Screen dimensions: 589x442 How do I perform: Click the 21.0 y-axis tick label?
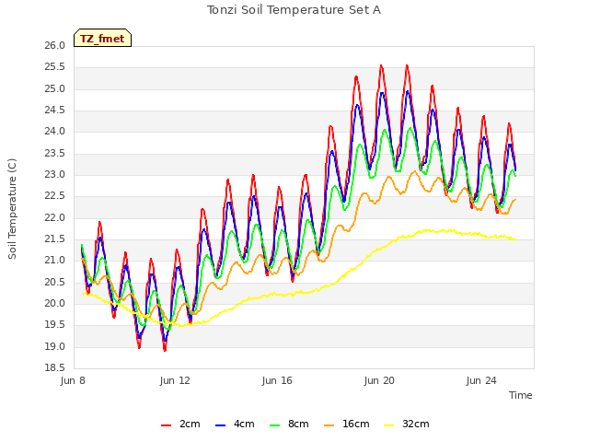pyautogui.click(x=55, y=261)
